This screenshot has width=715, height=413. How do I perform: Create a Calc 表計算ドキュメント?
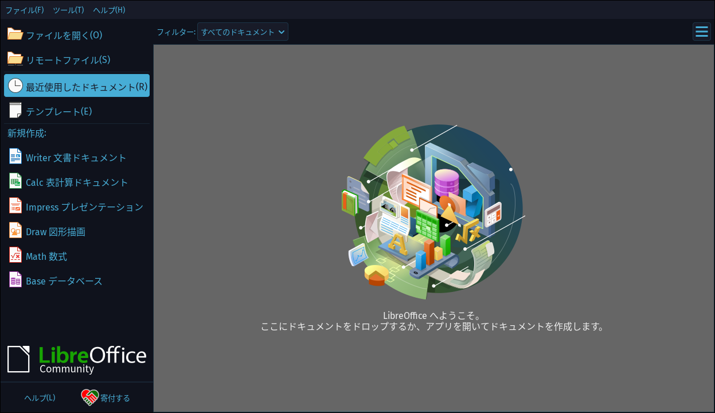click(x=77, y=182)
